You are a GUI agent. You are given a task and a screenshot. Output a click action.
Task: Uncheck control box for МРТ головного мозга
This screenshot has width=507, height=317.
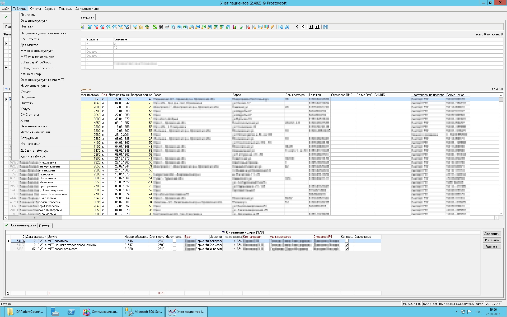(347, 249)
